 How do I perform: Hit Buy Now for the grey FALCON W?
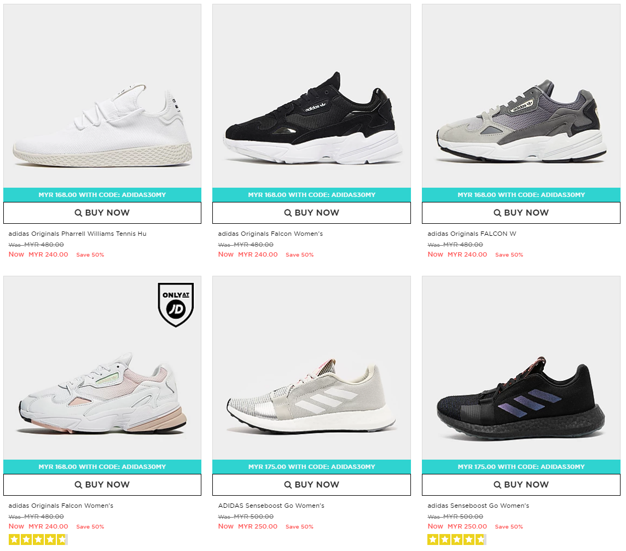pyautogui.click(x=521, y=213)
